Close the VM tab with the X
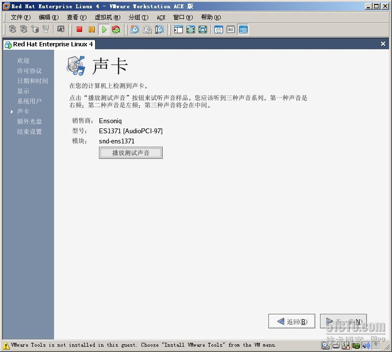Image resolution: width=392 pixels, height=352 pixels. (x=383, y=44)
